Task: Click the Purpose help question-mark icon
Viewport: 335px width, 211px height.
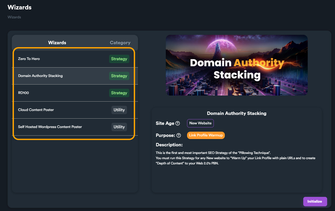Action: (x=179, y=135)
